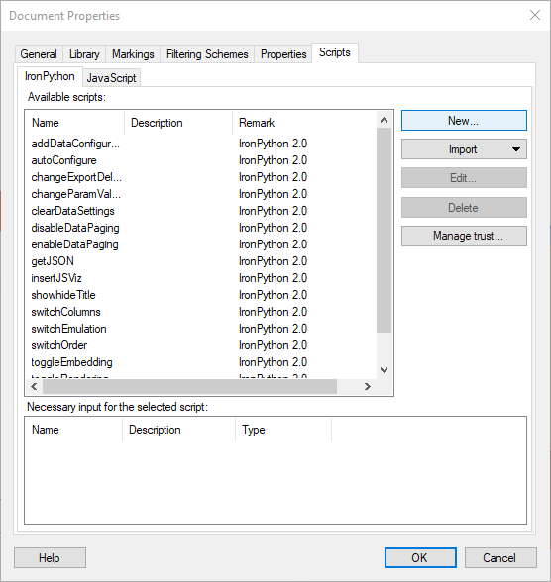Open the General tab
551x582 pixels.
(39, 54)
